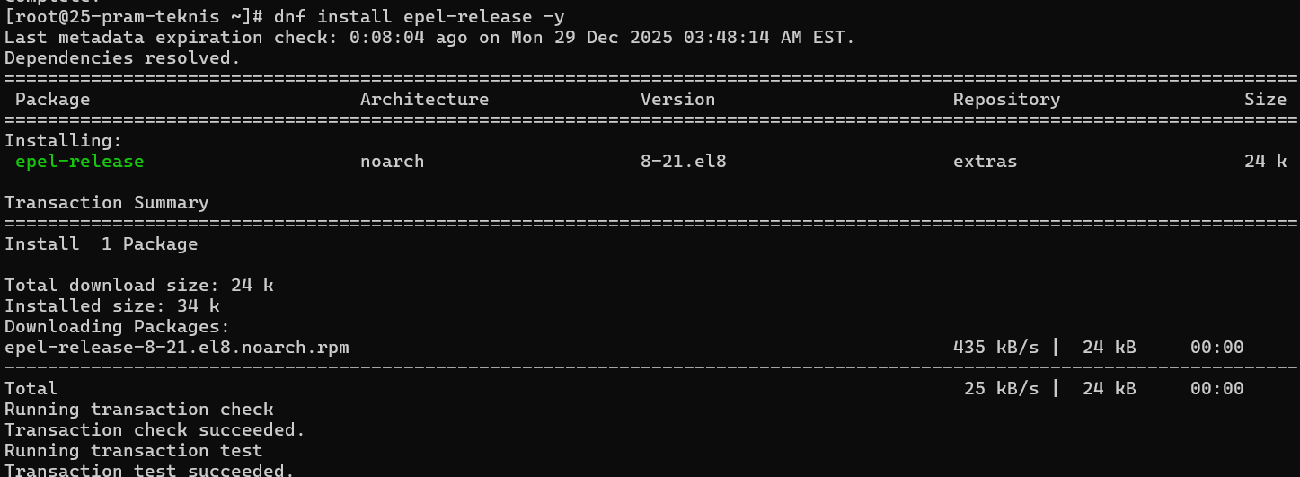Click the green epel-release package name
This screenshot has height=477, width=1300.
[79, 162]
